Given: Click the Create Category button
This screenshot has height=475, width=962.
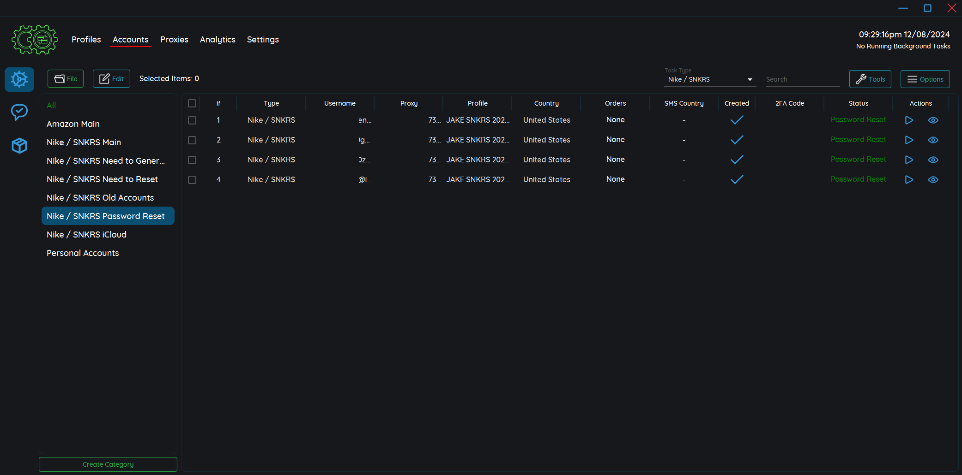Looking at the screenshot, I should point(108,464).
